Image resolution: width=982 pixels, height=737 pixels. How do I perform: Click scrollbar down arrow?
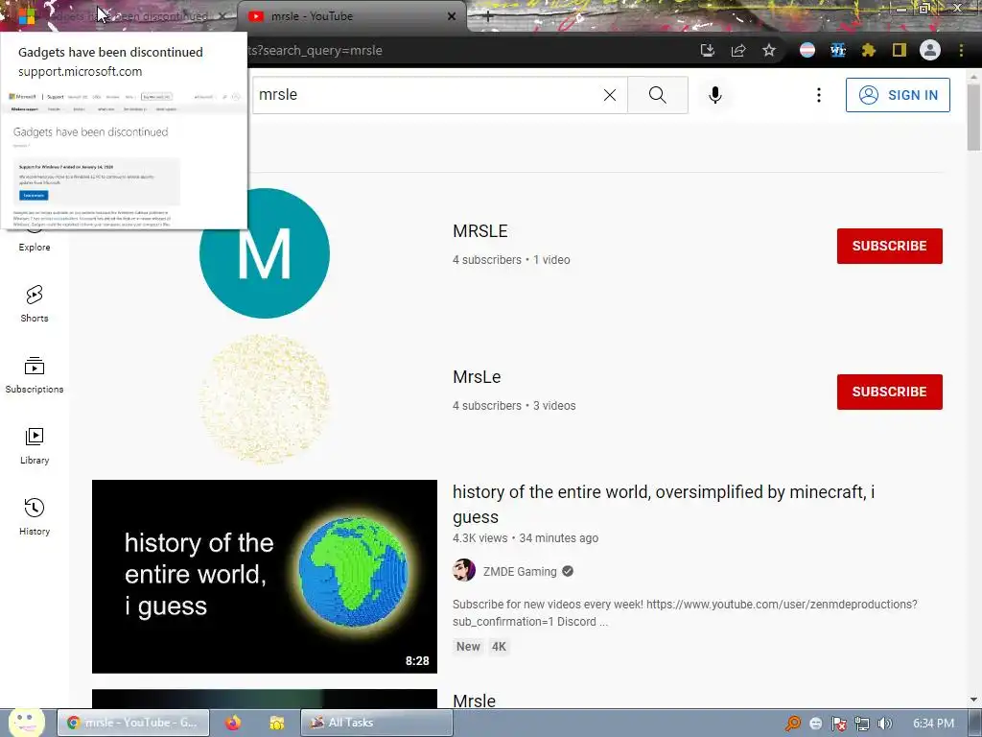point(974,700)
